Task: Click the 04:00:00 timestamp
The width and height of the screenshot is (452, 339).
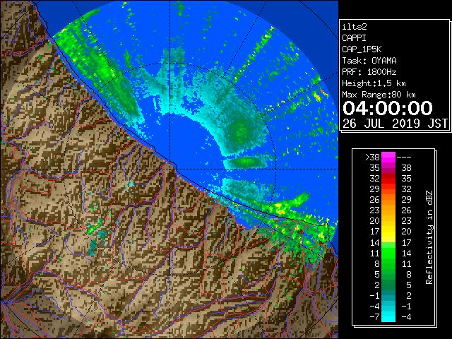Action: [x=388, y=108]
